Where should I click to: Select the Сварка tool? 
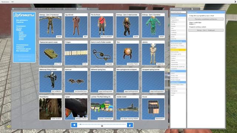pos(178,30)
